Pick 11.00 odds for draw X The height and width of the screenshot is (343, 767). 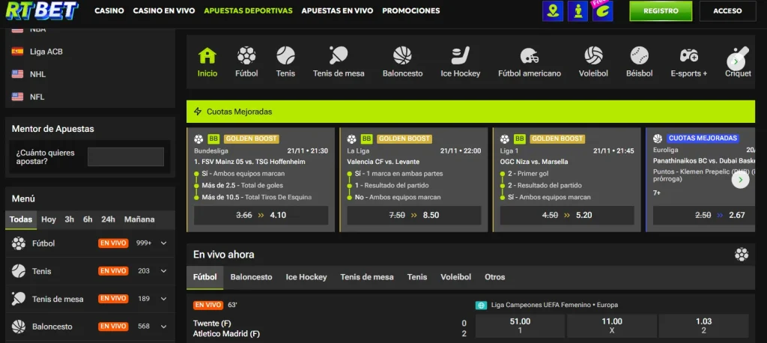pos(611,326)
